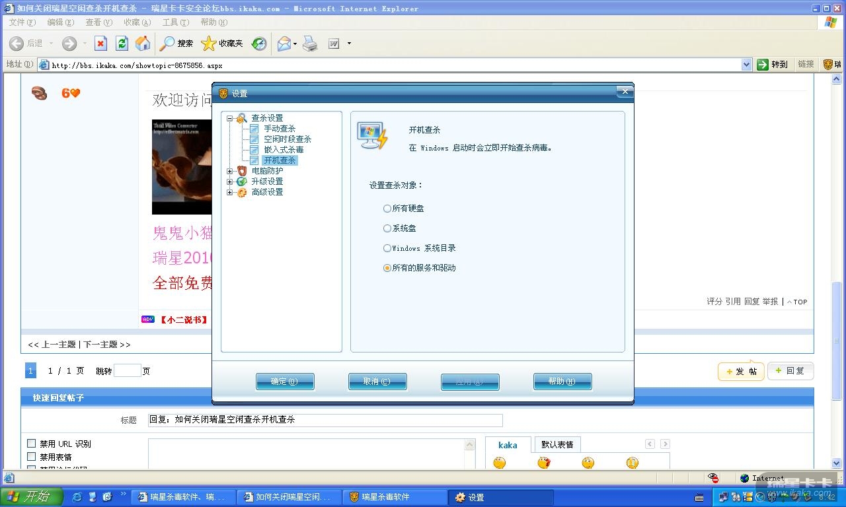Click the Search magnifier toolbar button
846x507 pixels.
click(x=176, y=44)
